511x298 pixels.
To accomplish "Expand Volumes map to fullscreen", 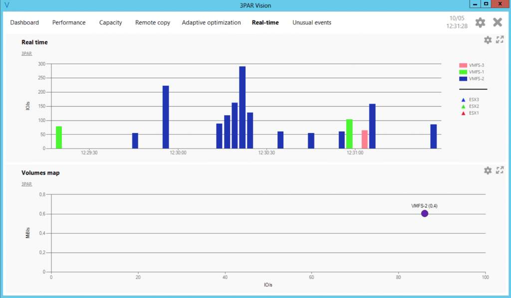I will tap(500, 170).
